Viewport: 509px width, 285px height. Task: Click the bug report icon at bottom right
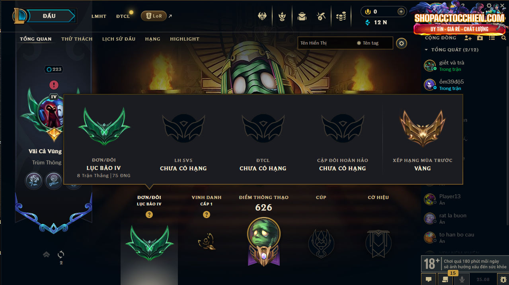(x=503, y=279)
